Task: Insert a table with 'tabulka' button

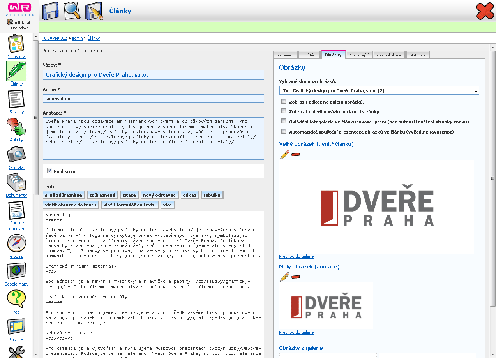Action: point(212,195)
